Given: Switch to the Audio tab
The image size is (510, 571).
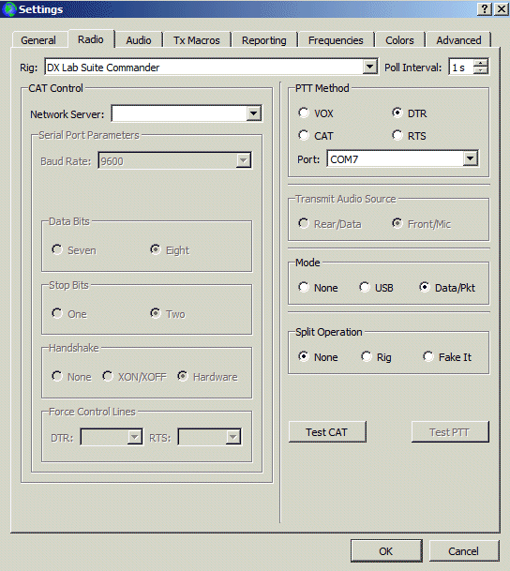Looking at the screenshot, I should [x=139, y=40].
